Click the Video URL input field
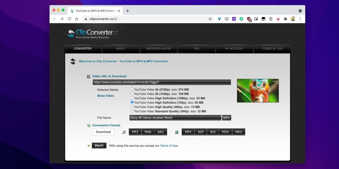 tap(162, 82)
